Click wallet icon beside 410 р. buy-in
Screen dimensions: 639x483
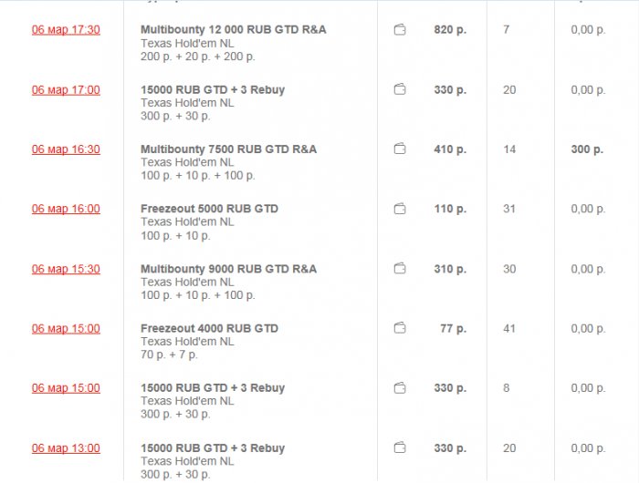pos(400,149)
